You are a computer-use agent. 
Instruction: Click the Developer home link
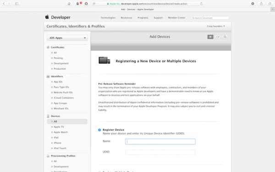click(x=60, y=17)
